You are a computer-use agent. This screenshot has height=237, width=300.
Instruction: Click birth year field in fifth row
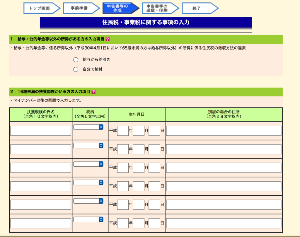click(123, 205)
